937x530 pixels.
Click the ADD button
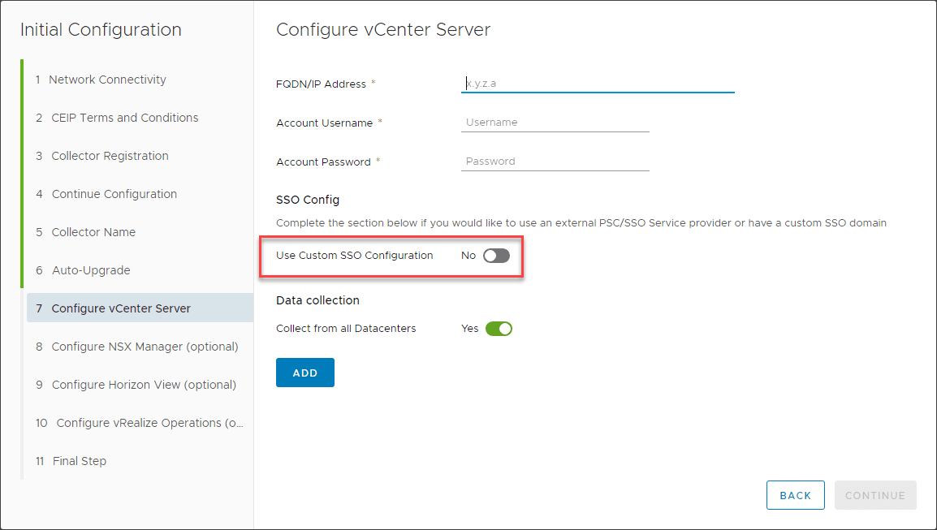coord(304,372)
